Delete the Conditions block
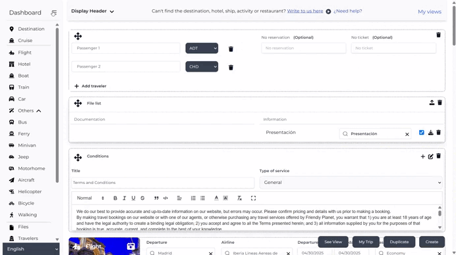The width and height of the screenshot is (456, 255). 439,156
